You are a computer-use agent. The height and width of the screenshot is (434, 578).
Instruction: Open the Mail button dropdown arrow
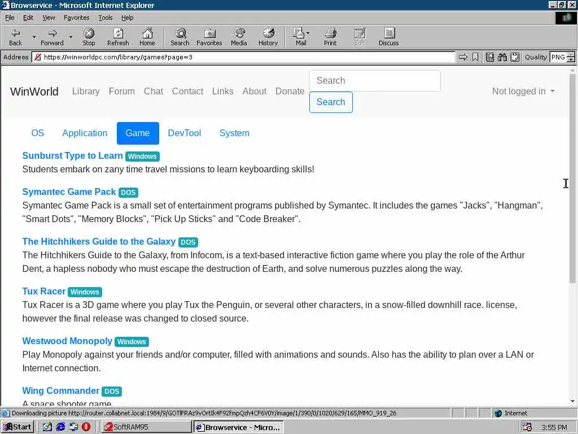coord(308,33)
